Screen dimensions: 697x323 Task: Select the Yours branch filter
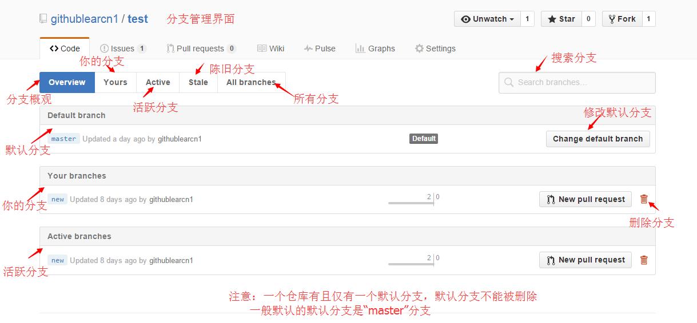point(115,82)
